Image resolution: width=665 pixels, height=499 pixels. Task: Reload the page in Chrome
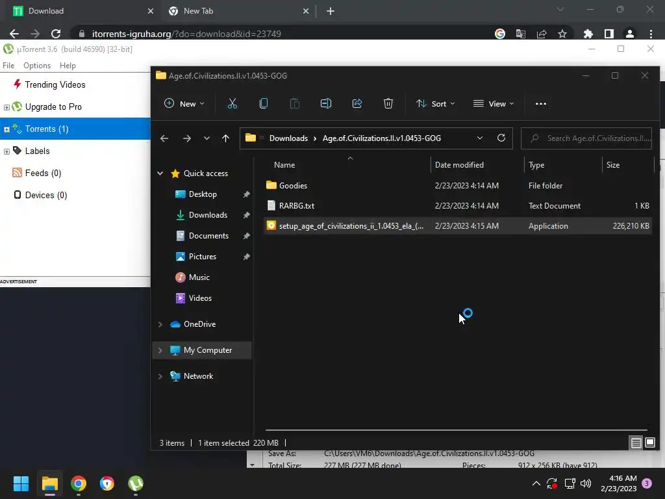[x=56, y=34]
